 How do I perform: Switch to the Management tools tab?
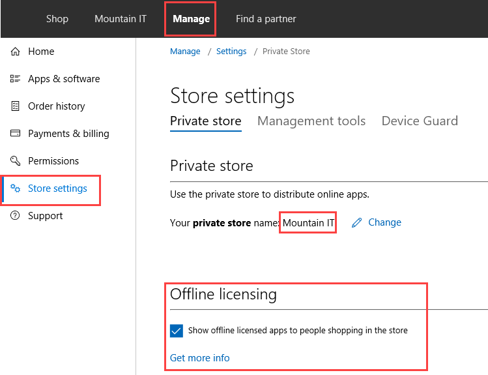311,121
